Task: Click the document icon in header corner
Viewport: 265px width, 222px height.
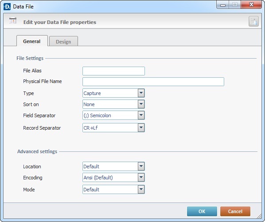Action: tap(253, 21)
